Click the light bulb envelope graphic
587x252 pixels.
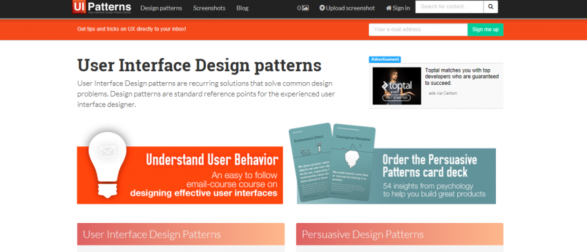point(108,165)
